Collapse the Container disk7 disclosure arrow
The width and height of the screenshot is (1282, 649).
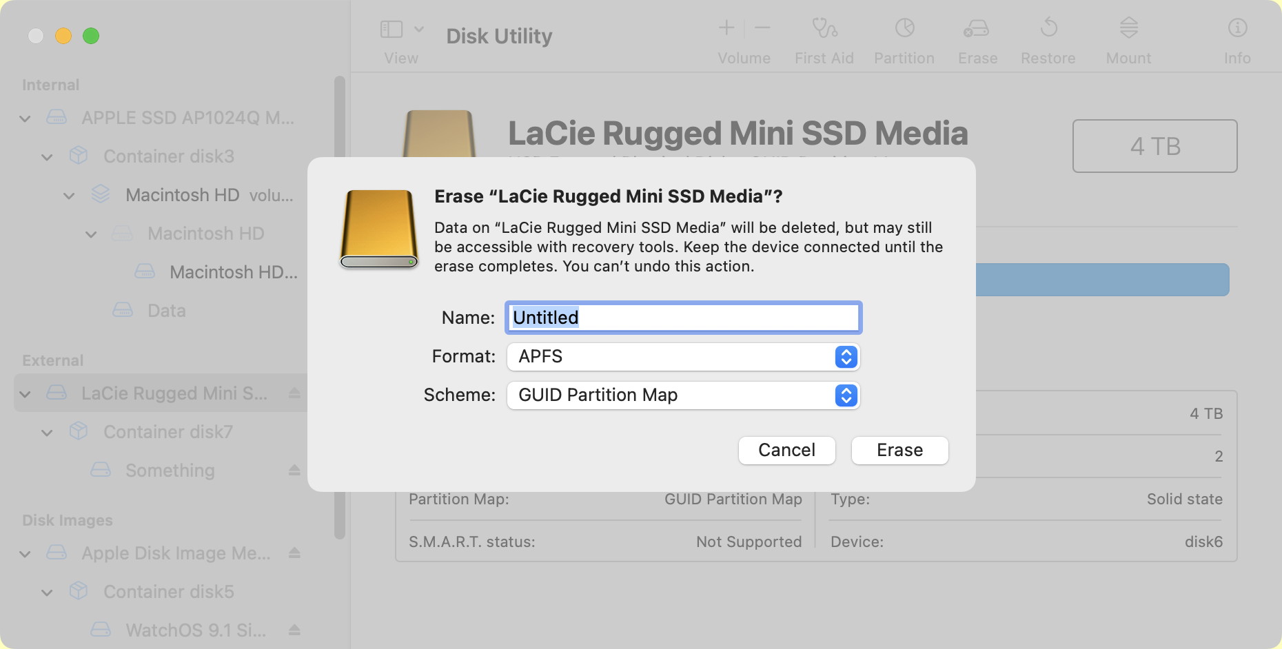(48, 433)
